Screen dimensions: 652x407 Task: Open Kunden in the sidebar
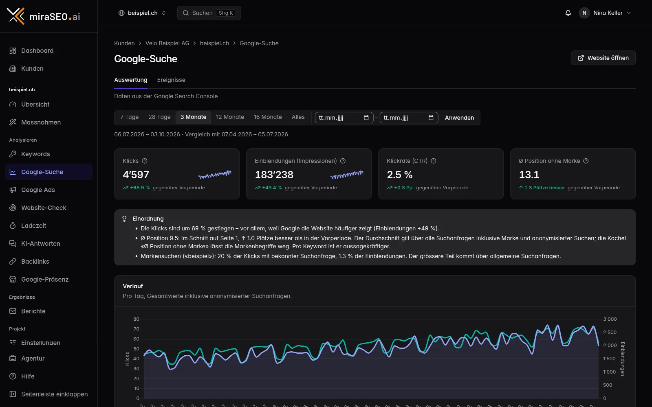click(x=49, y=68)
